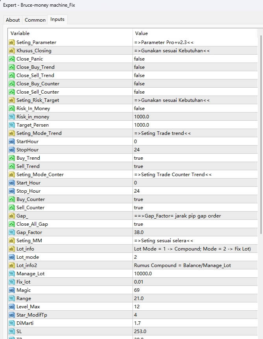Click the integer icon beside Magic

point(12,290)
